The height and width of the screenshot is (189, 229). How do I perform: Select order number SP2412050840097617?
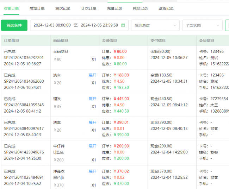pyautogui.click(x=24, y=128)
